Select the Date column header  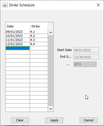18,26
